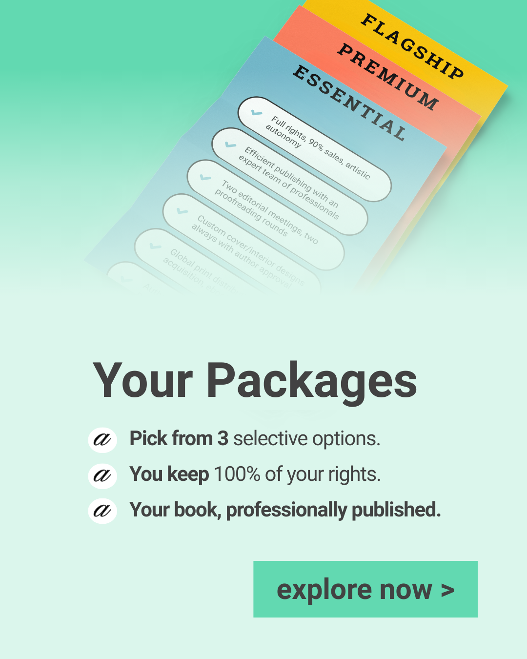Screen dimensions: 527x659
Task: Select the "Full rights, 90% sales" feature pill
Action: (x=315, y=149)
